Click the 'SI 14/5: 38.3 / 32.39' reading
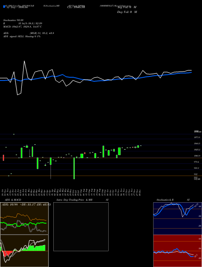This screenshot has width=202, height=267. point(30,23)
